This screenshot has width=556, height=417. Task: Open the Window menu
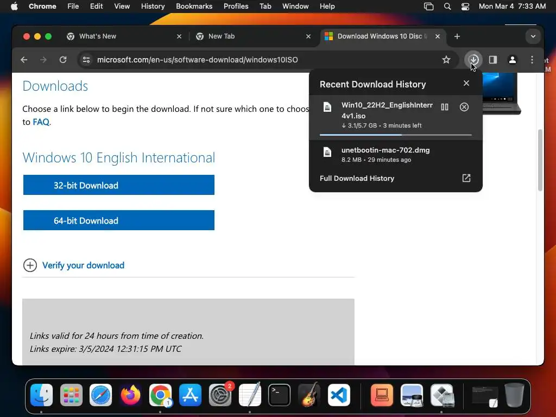(x=295, y=7)
